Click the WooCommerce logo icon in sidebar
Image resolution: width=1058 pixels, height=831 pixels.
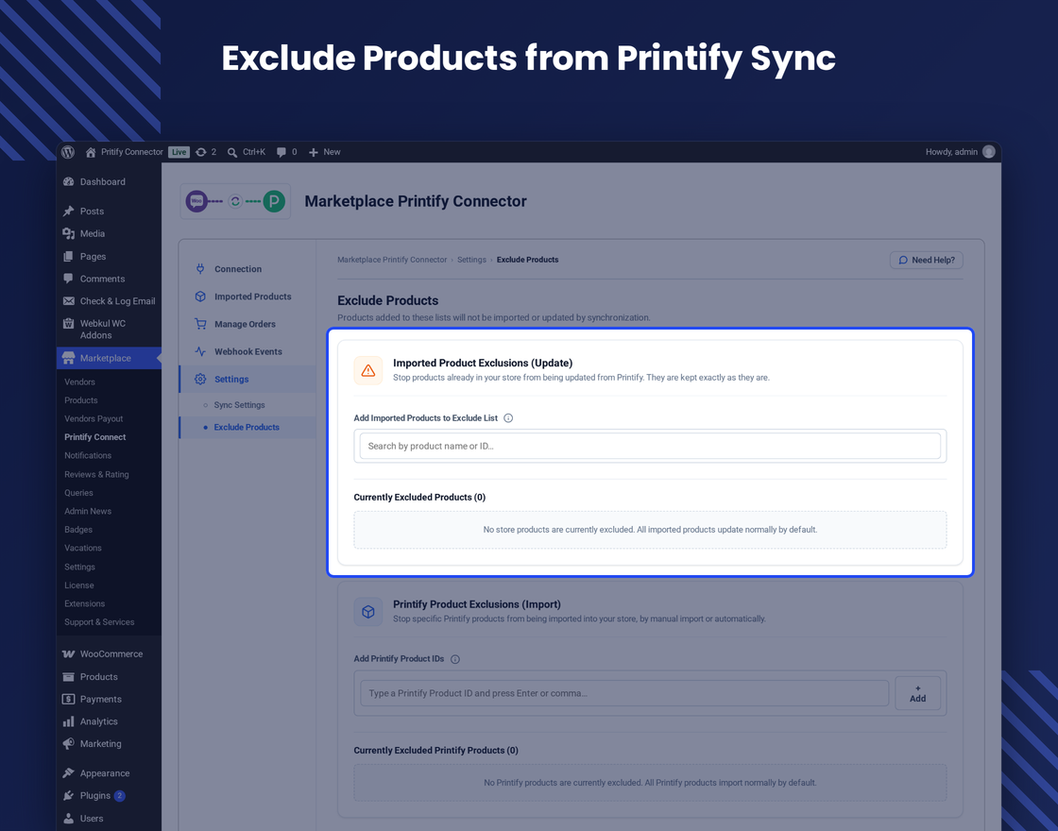tap(68, 653)
